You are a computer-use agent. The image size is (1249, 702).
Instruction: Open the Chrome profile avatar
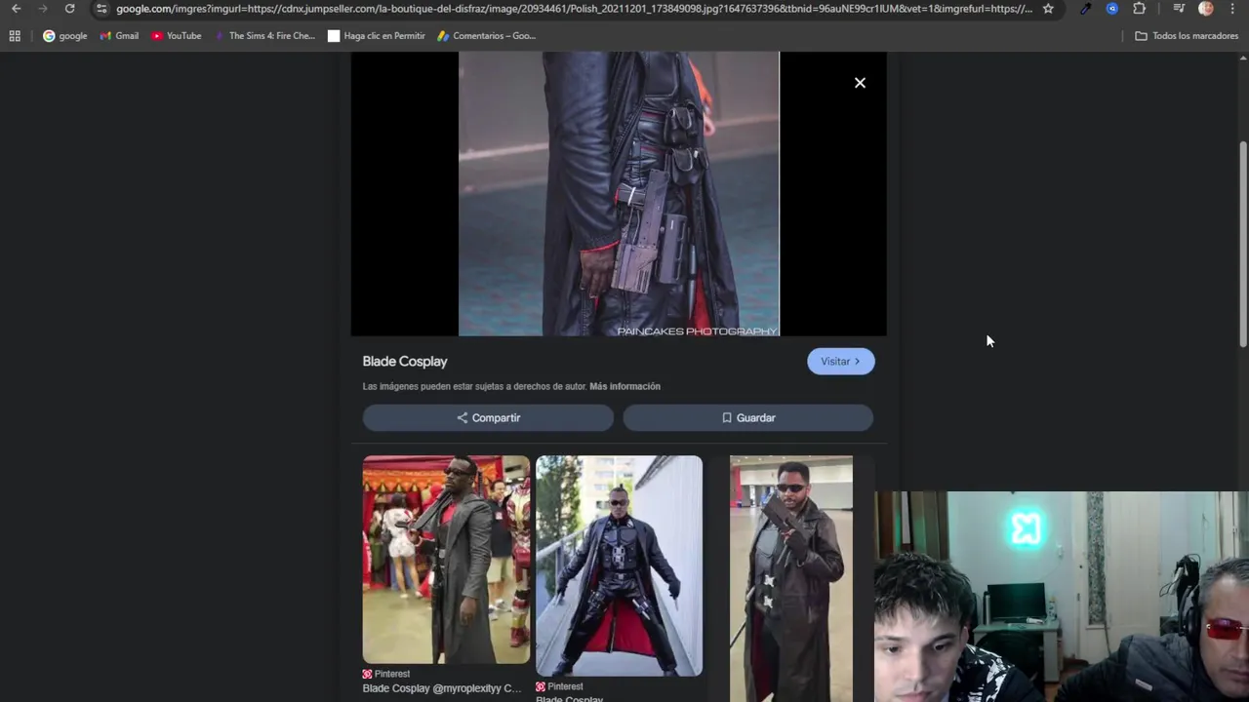1206,9
